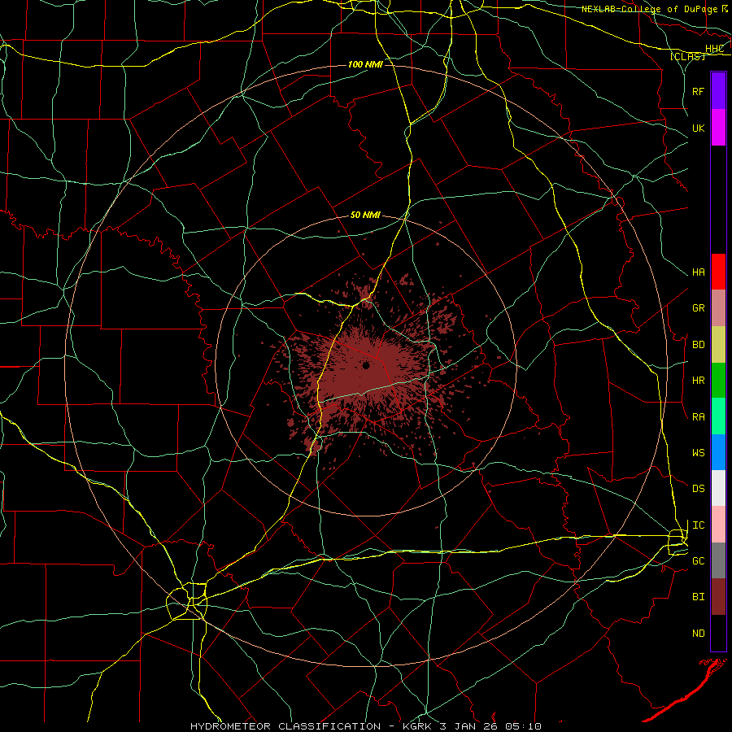This screenshot has width=732, height=732.
Task: Click the magenta UK legend color swatch
Action: (718, 127)
